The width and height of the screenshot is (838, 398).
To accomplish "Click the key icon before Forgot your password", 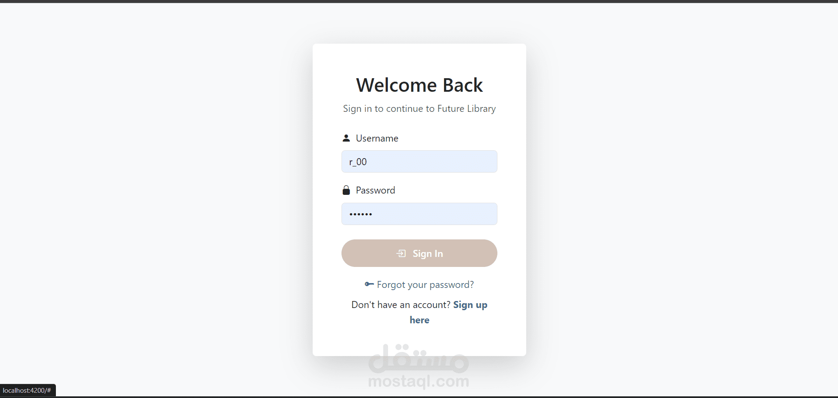I will (369, 284).
